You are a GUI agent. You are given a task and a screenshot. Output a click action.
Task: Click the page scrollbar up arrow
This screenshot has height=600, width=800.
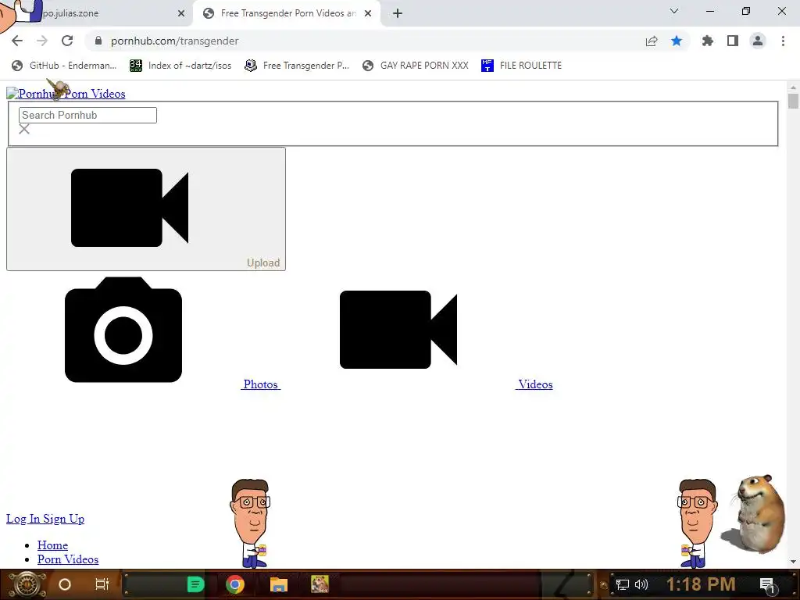pyautogui.click(x=793, y=87)
